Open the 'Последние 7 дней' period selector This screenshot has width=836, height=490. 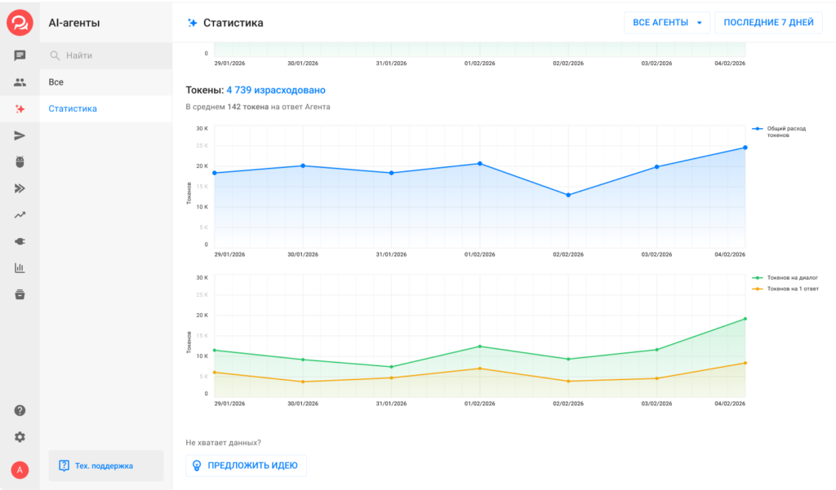click(x=767, y=23)
